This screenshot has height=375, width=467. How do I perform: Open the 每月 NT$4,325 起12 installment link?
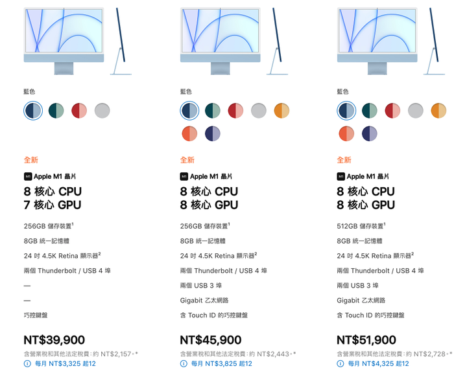[379, 364]
